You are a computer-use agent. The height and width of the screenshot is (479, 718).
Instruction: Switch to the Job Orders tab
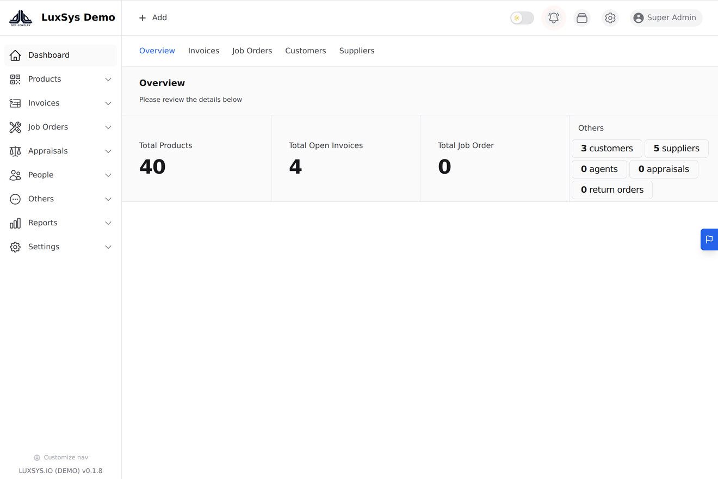(252, 51)
